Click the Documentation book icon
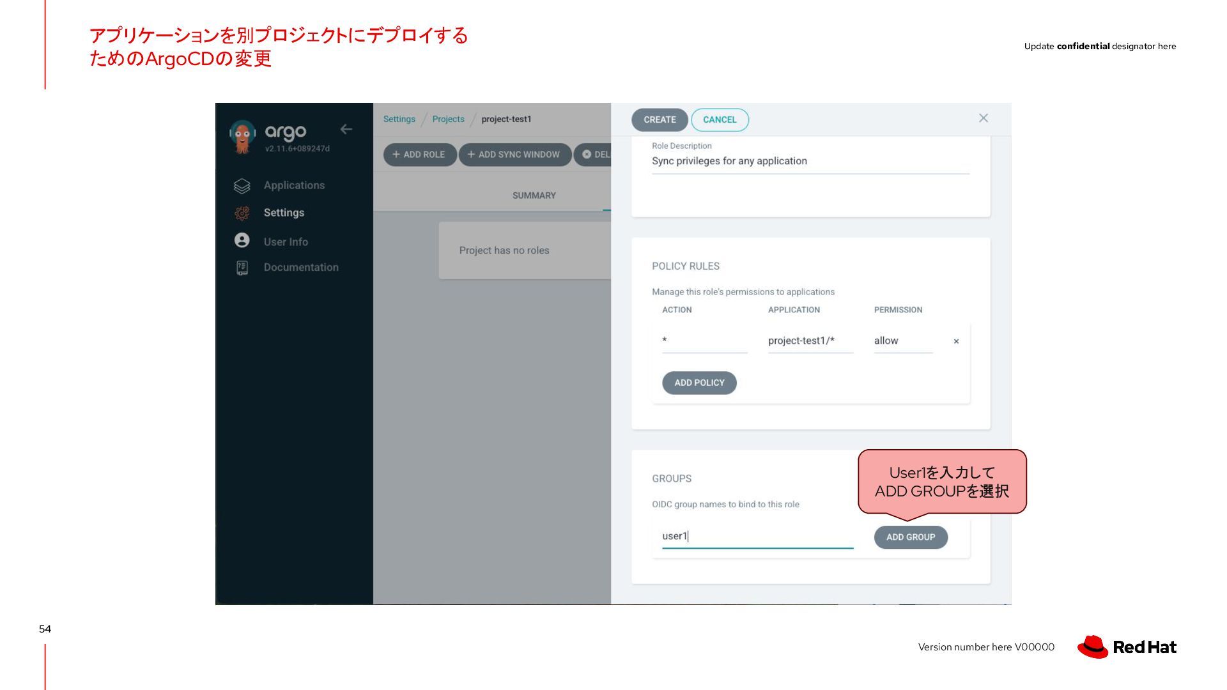The image size is (1227, 690). tap(242, 268)
